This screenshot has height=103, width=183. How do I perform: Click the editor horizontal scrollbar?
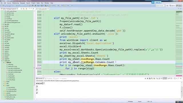[x=109, y=76]
